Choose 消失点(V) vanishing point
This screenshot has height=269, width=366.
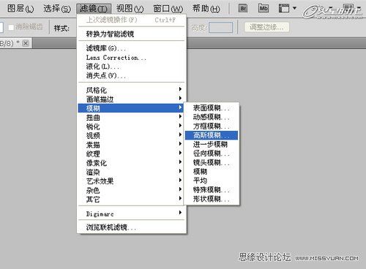pyautogui.click(x=132, y=75)
